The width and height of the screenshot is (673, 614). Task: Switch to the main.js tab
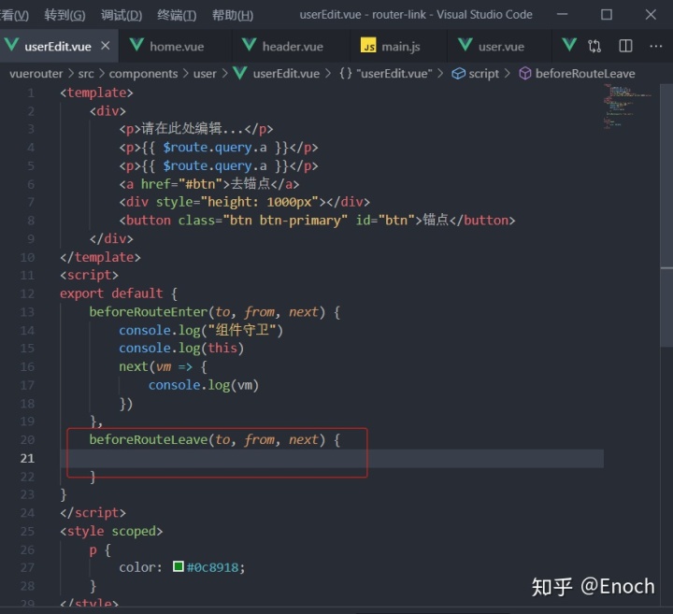click(x=400, y=47)
